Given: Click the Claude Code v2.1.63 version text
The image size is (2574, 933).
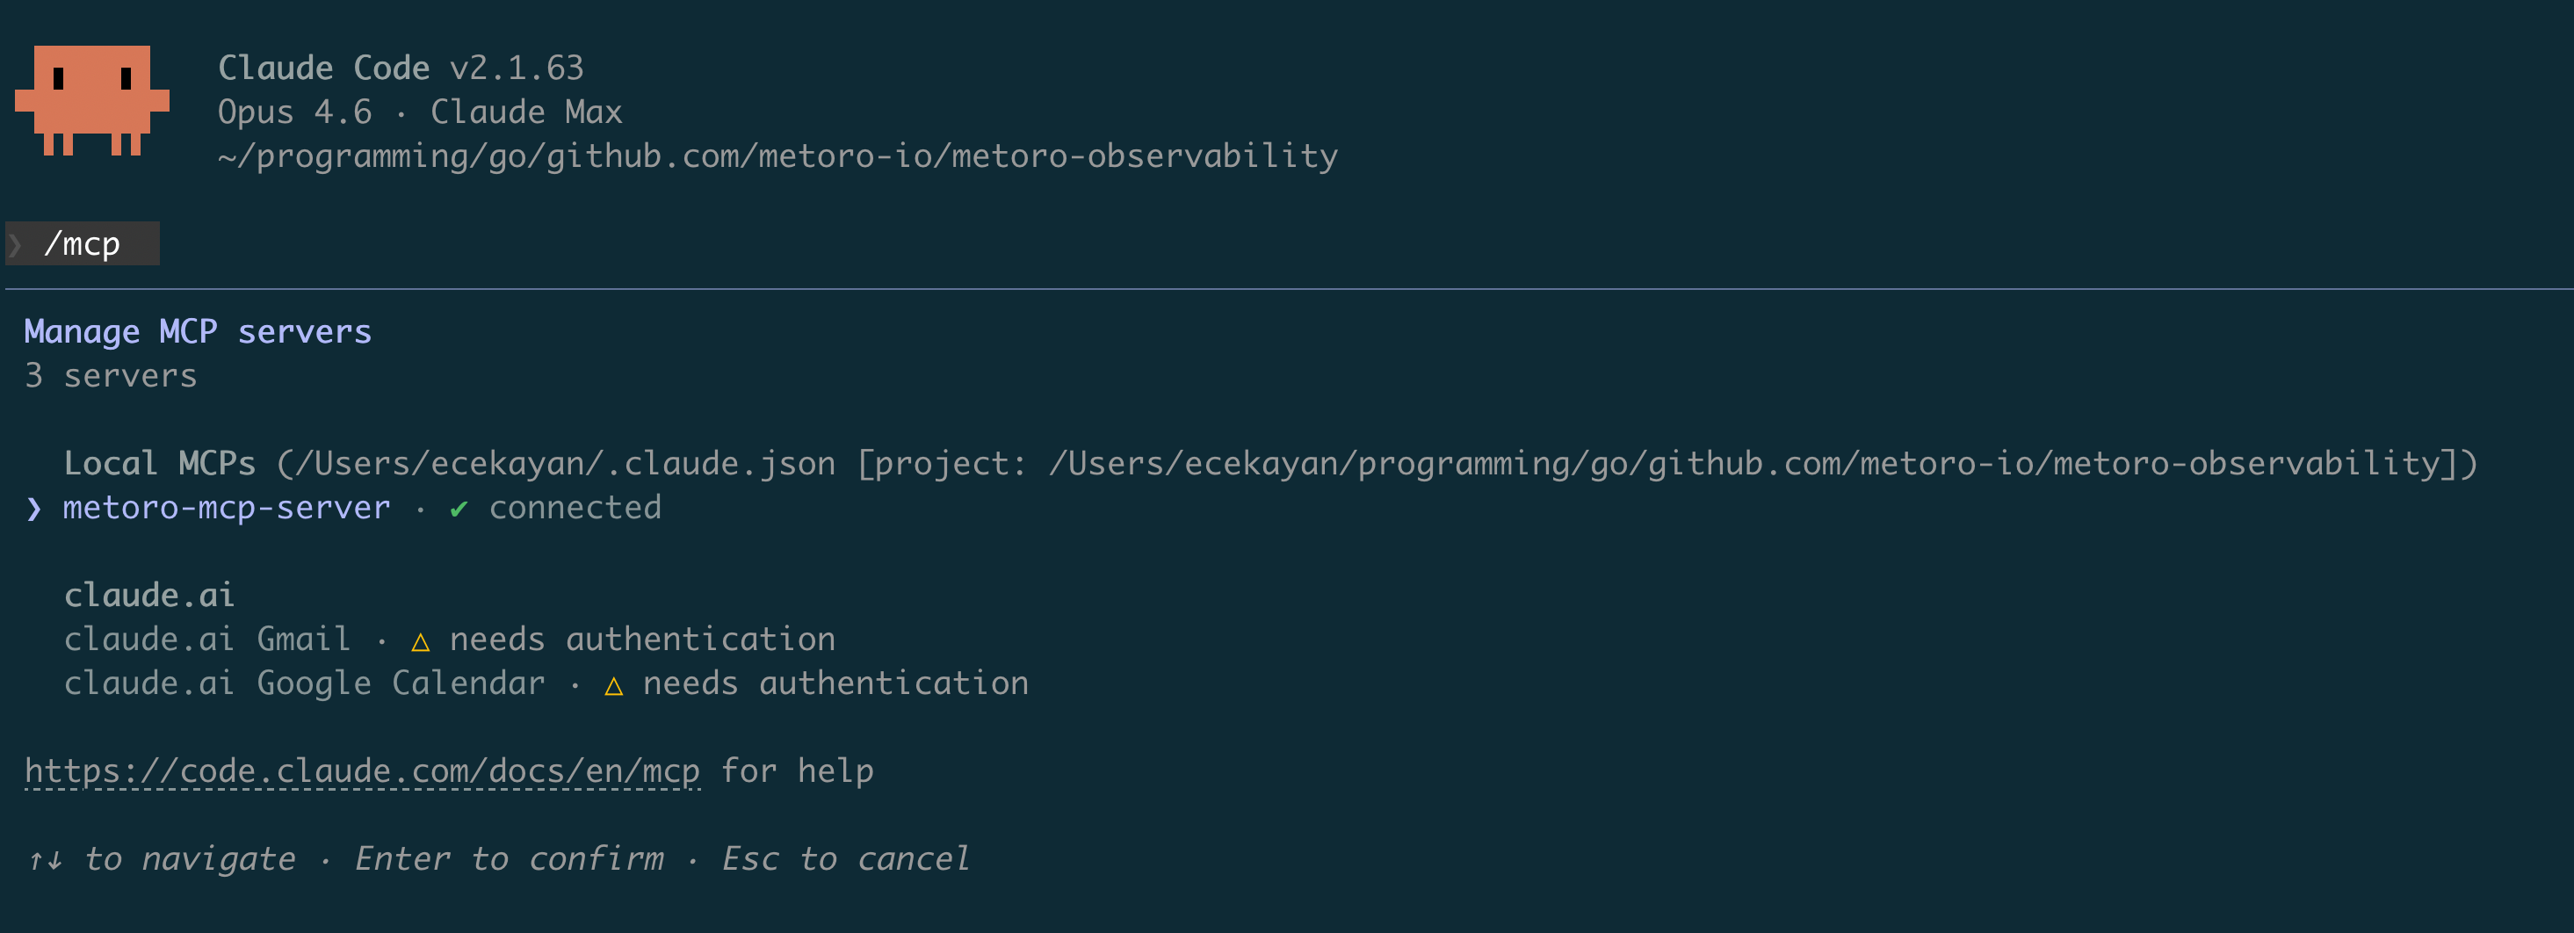Looking at the screenshot, I should pos(401,68).
